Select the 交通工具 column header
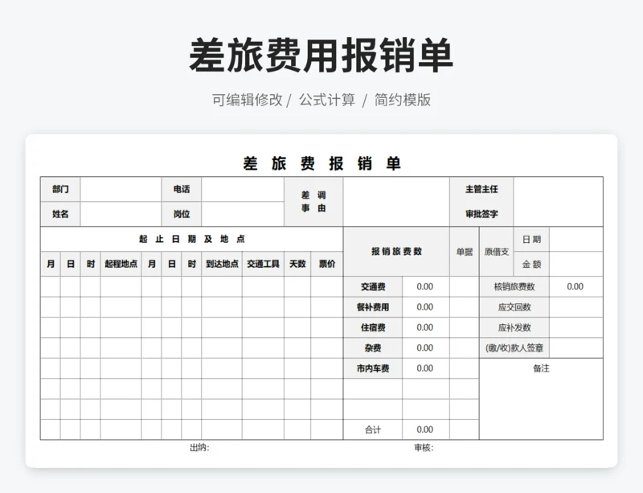This screenshot has width=643, height=493. (264, 264)
